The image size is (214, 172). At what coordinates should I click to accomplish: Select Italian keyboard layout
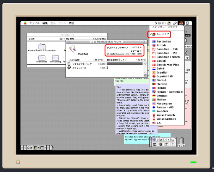pyautogui.click(x=167, y=100)
